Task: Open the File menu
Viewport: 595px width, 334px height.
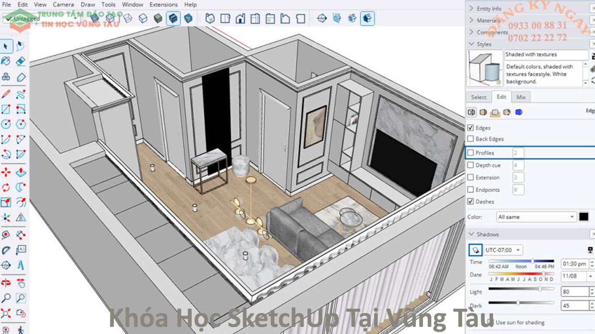Action: click(x=7, y=4)
